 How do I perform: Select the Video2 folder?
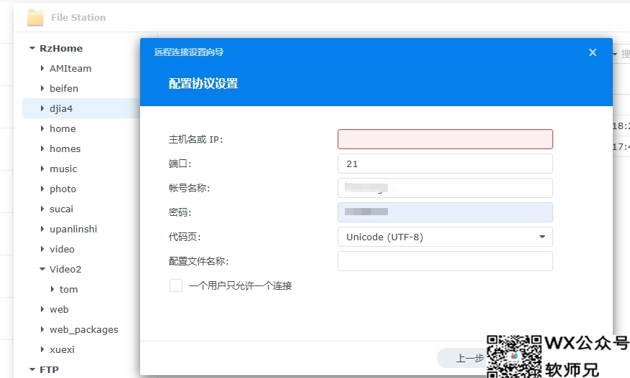[65, 269]
